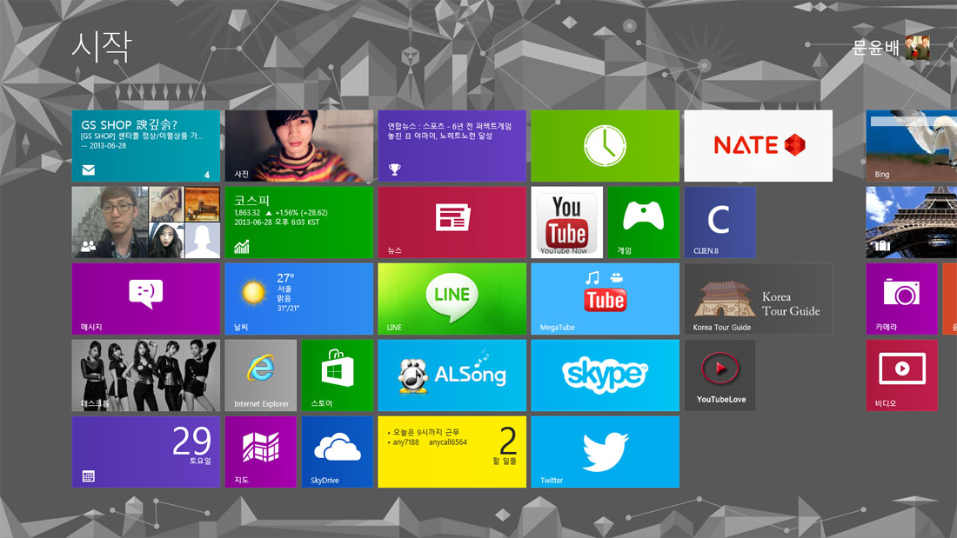Launch the ALSong music tile
The width and height of the screenshot is (957, 538).
pos(452,375)
